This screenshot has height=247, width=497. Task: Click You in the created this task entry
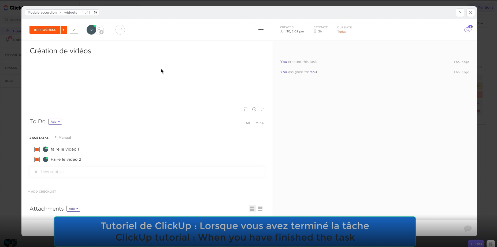pos(283,62)
